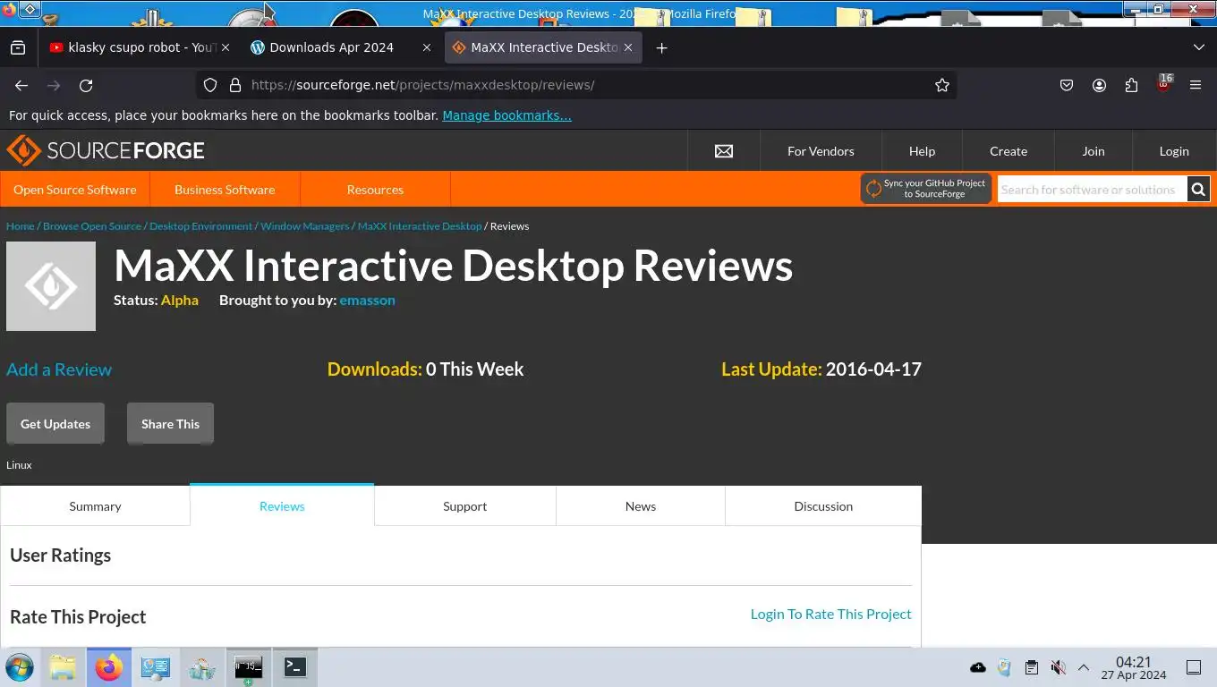1217x687 pixels.
Task: Click the Share This button
Action: coord(170,424)
